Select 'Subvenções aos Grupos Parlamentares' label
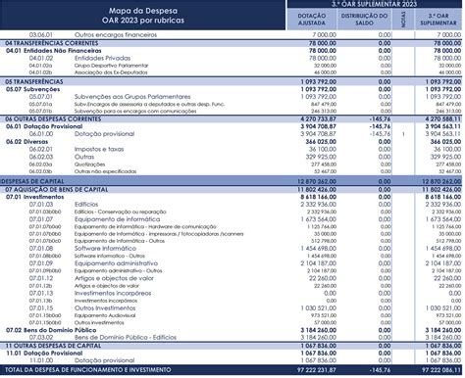This screenshot has width=465, height=378. (132, 97)
